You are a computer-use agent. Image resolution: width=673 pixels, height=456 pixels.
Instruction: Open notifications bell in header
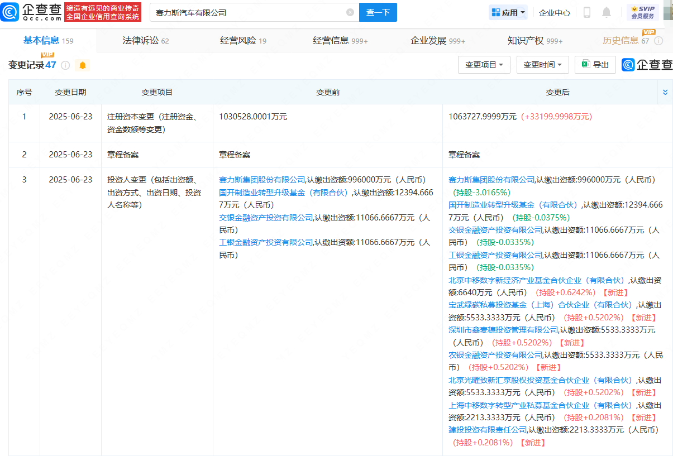[607, 12]
